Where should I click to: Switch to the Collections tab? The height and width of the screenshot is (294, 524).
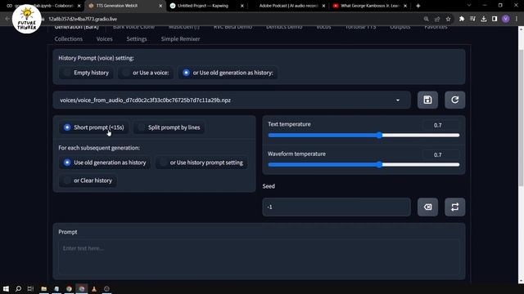click(69, 39)
